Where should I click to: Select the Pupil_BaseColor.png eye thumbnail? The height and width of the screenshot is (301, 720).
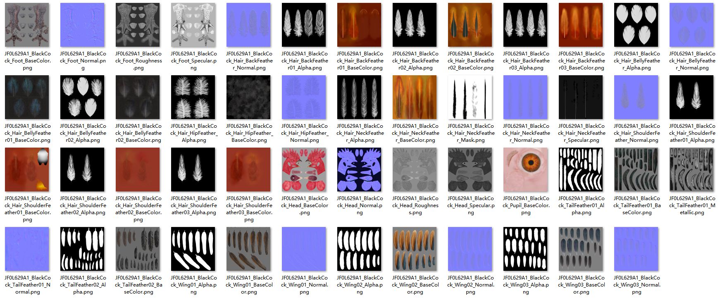point(525,170)
